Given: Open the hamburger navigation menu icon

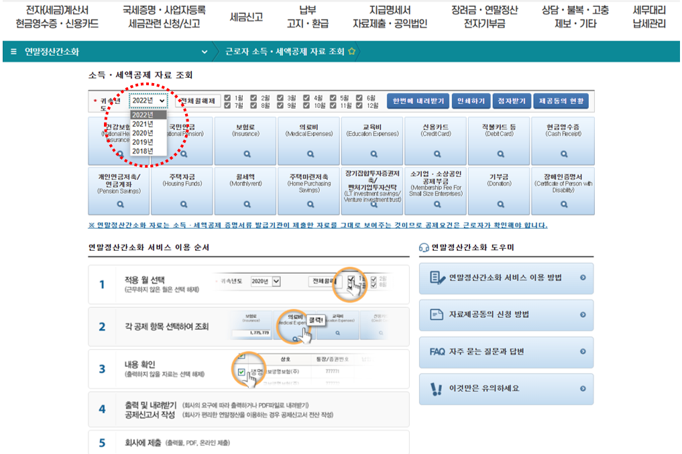Looking at the screenshot, I should pos(13,51).
